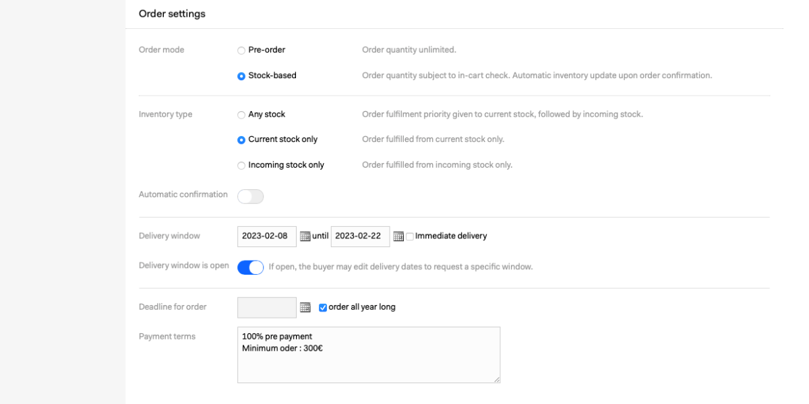The width and height of the screenshot is (809, 404).
Task: Edit delivery start date 2023-02-08 field
Action: click(267, 236)
